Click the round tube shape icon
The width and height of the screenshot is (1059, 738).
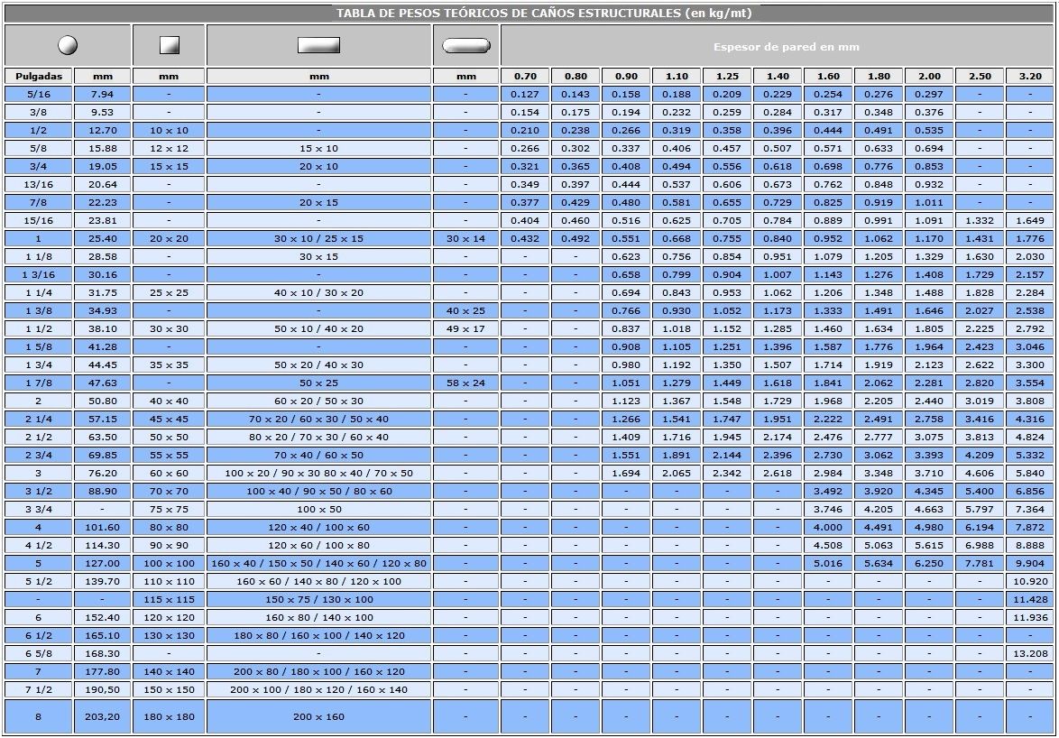click(68, 45)
